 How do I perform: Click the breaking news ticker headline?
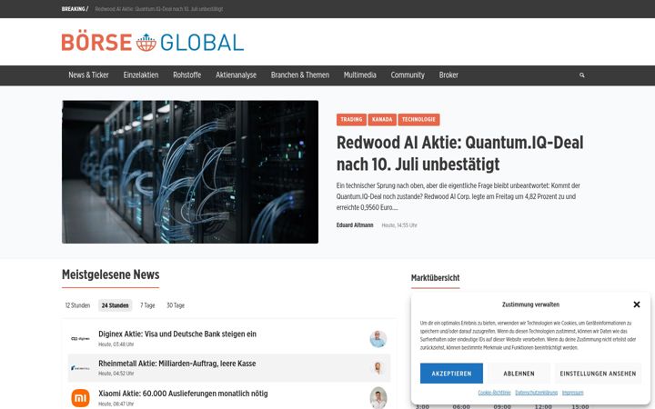coord(159,9)
